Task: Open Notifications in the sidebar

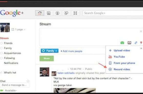Action: point(11,63)
